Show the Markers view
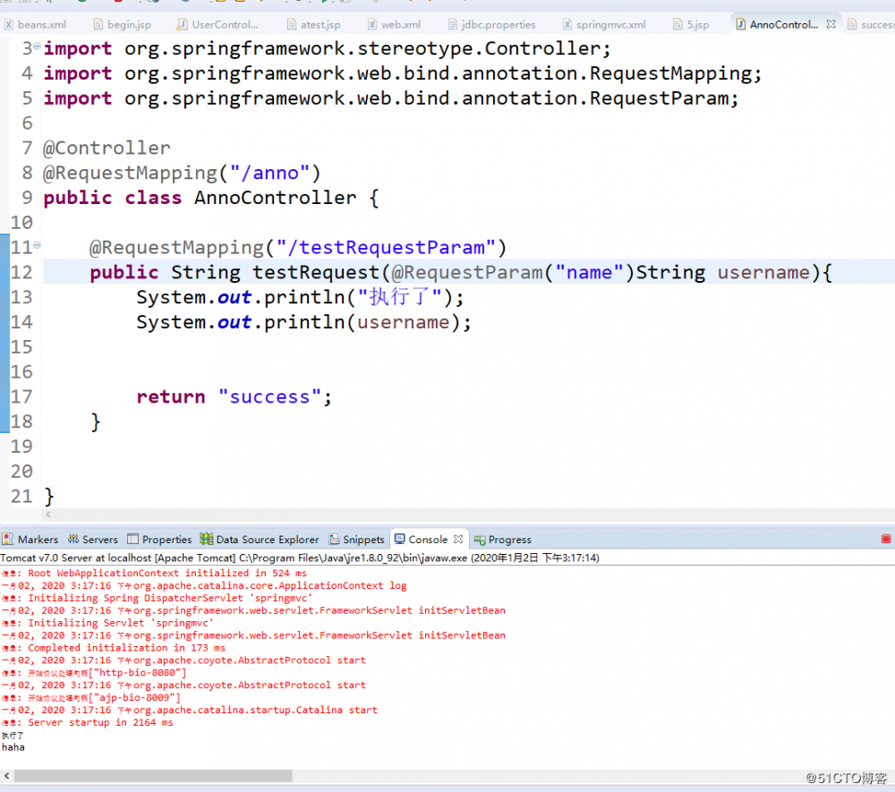This screenshot has width=895, height=792. tap(30, 540)
